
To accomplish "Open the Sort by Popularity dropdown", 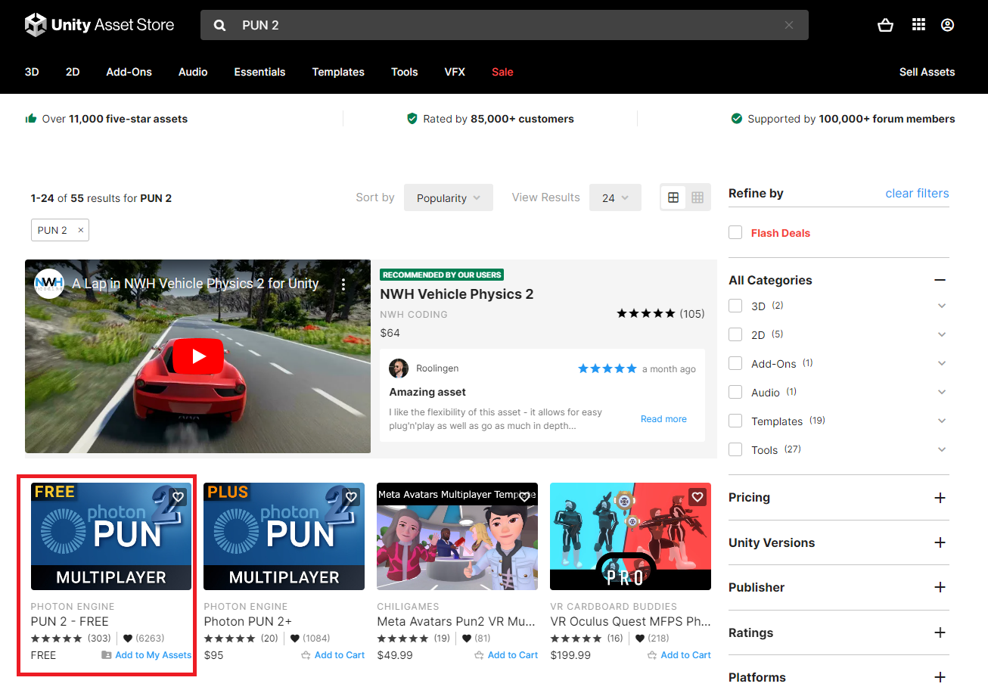I will (x=449, y=197).
